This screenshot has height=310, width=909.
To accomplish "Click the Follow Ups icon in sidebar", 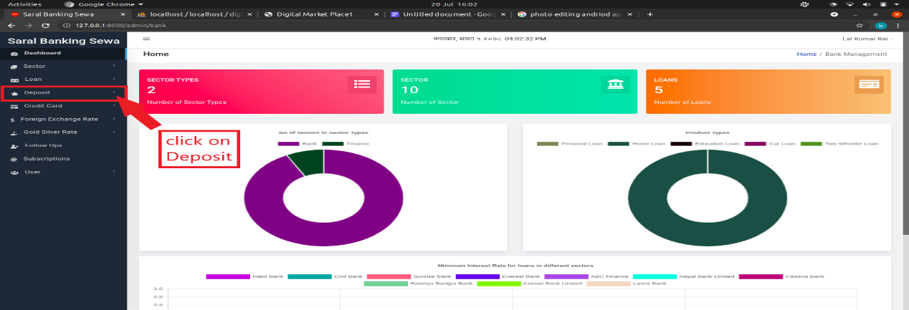I will tap(14, 146).
